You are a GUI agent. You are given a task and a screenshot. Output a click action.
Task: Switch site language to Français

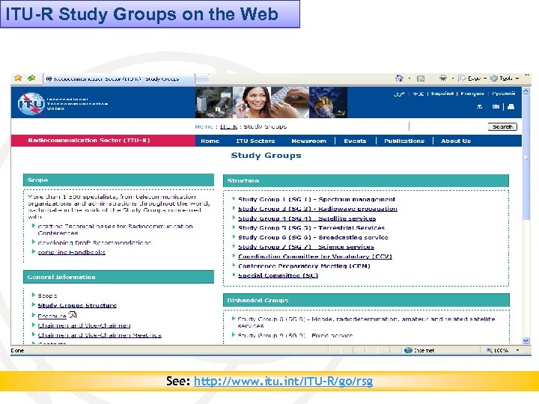[472, 94]
